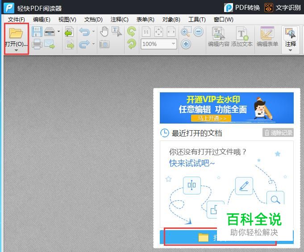Click the 编辑表单 edit form tool

coord(267,37)
